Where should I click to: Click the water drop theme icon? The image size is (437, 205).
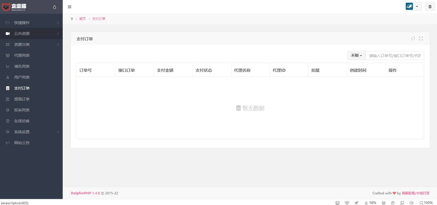tap(54, 7)
